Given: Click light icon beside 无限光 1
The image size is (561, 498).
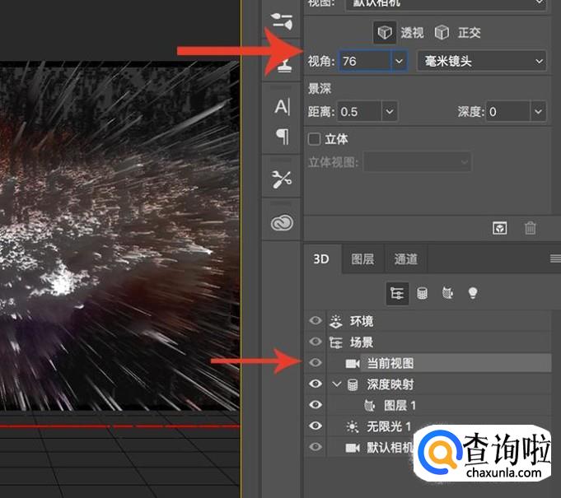Looking at the screenshot, I should (353, 426).
